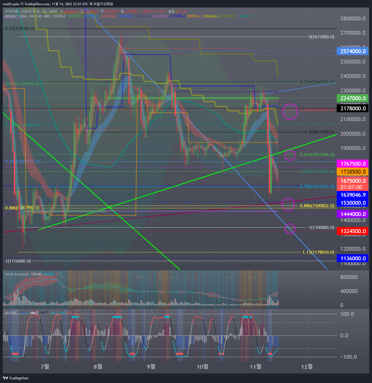The height and width of the screenshot is (383, 372).
Task: Click the 800000 volume axis tick
Action: (349, 277)
